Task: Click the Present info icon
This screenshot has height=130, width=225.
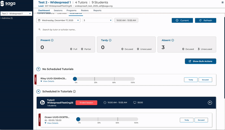Action: (x=52, y=40)
